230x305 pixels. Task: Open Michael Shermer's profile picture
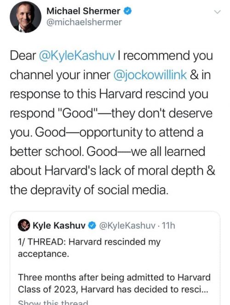[x=25, y=17]
